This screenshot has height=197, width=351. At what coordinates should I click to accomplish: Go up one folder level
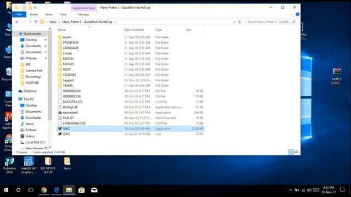[x=36, y=22]
